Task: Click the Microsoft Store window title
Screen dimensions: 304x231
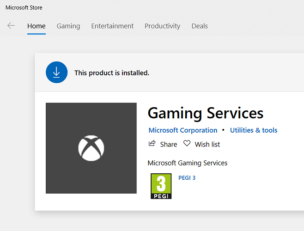Action: pos(24,7)
